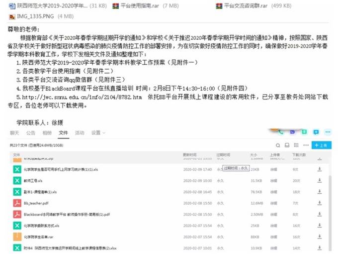Image resolution: width=338 pixels, height=254 pixels.
Task: Download Bb_teacher.pdf using its download arrow
Action: [x=319, y=203]
